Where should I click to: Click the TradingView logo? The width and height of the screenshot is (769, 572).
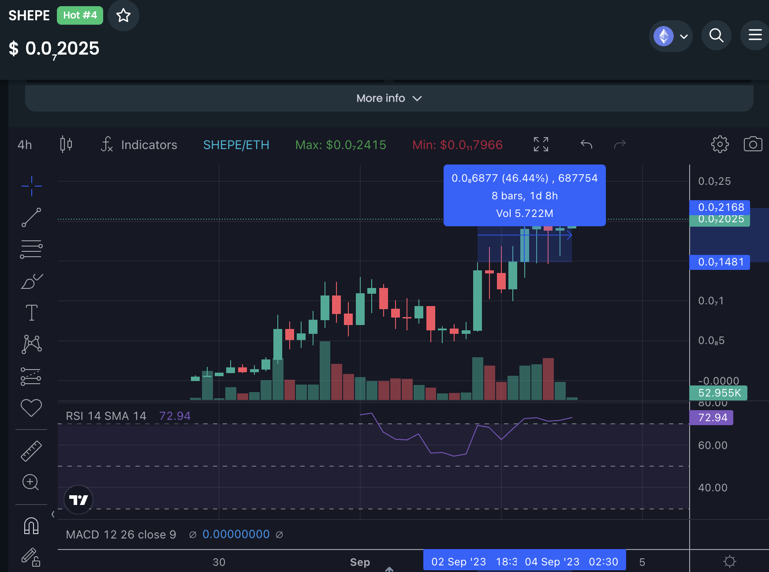[78, 500]
